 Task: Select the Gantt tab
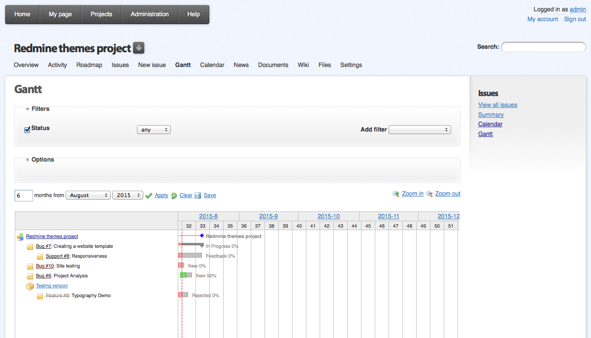coord(183,65)
